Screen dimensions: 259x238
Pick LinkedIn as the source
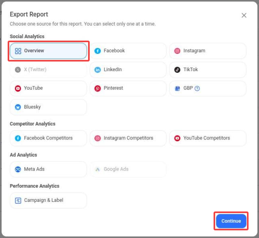coord(128,70)
